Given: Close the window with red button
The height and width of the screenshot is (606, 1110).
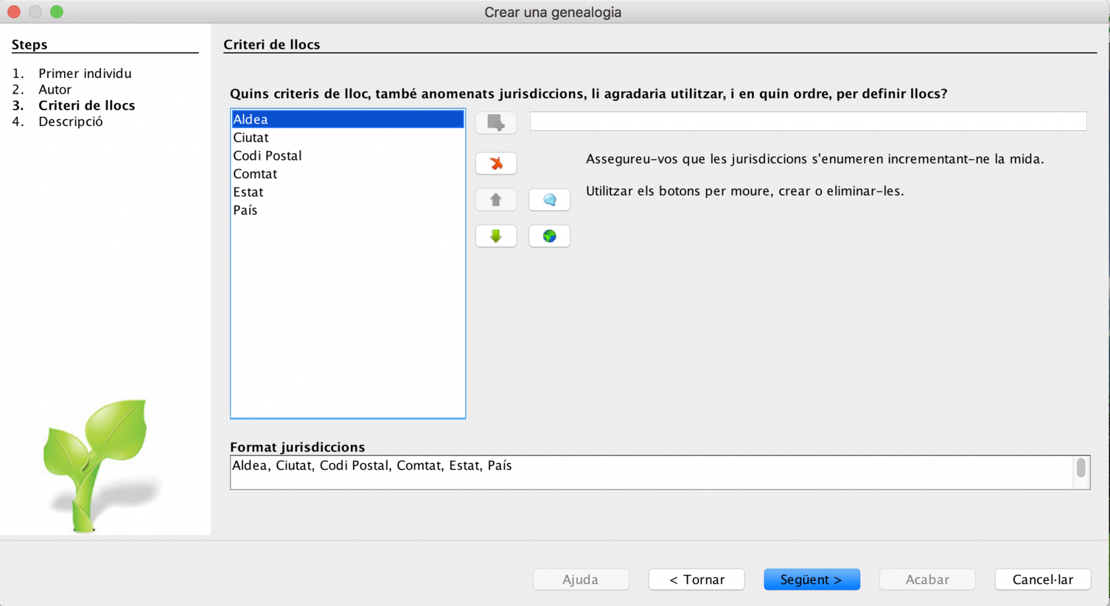Looking at the screenshot, I should coord(14,12).
